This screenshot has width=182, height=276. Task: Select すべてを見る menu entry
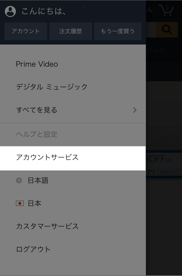tap(73, 110)
